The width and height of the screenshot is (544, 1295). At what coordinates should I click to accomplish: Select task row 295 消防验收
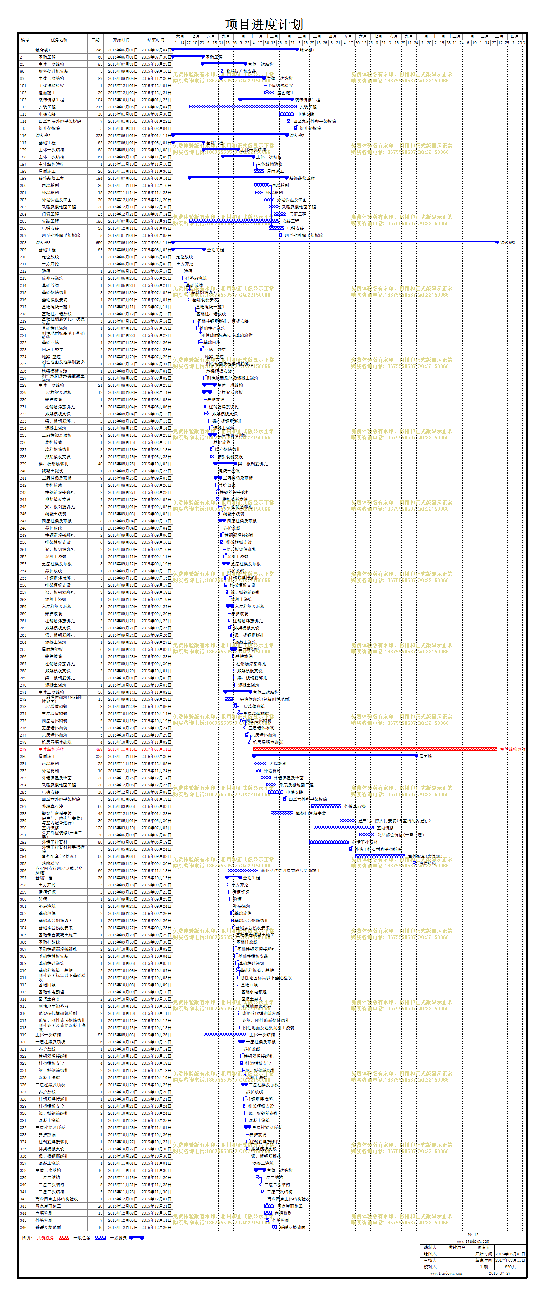pyautogui.click(x=96, y=863)
